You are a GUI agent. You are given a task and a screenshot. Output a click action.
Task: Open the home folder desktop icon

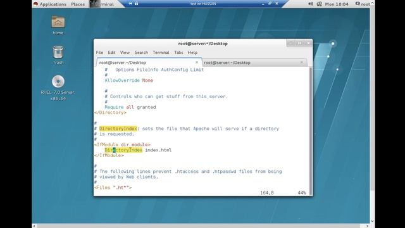tap(58, 25)
